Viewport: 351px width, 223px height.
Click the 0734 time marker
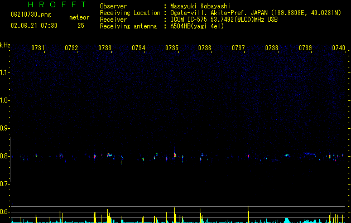point(138,48)
